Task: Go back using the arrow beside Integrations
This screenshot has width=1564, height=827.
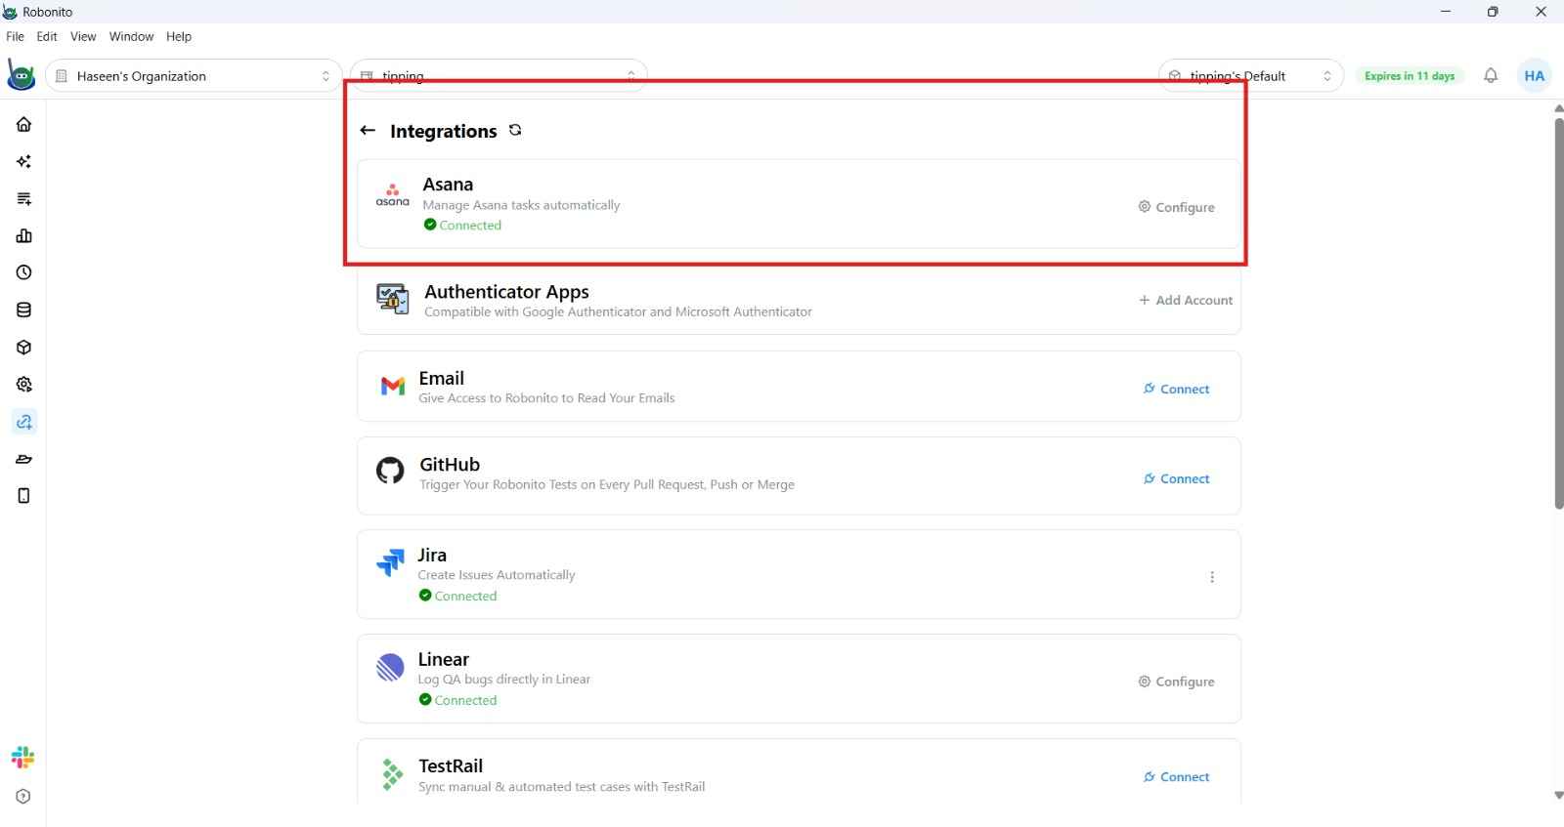Action: [x=368, y=130]
